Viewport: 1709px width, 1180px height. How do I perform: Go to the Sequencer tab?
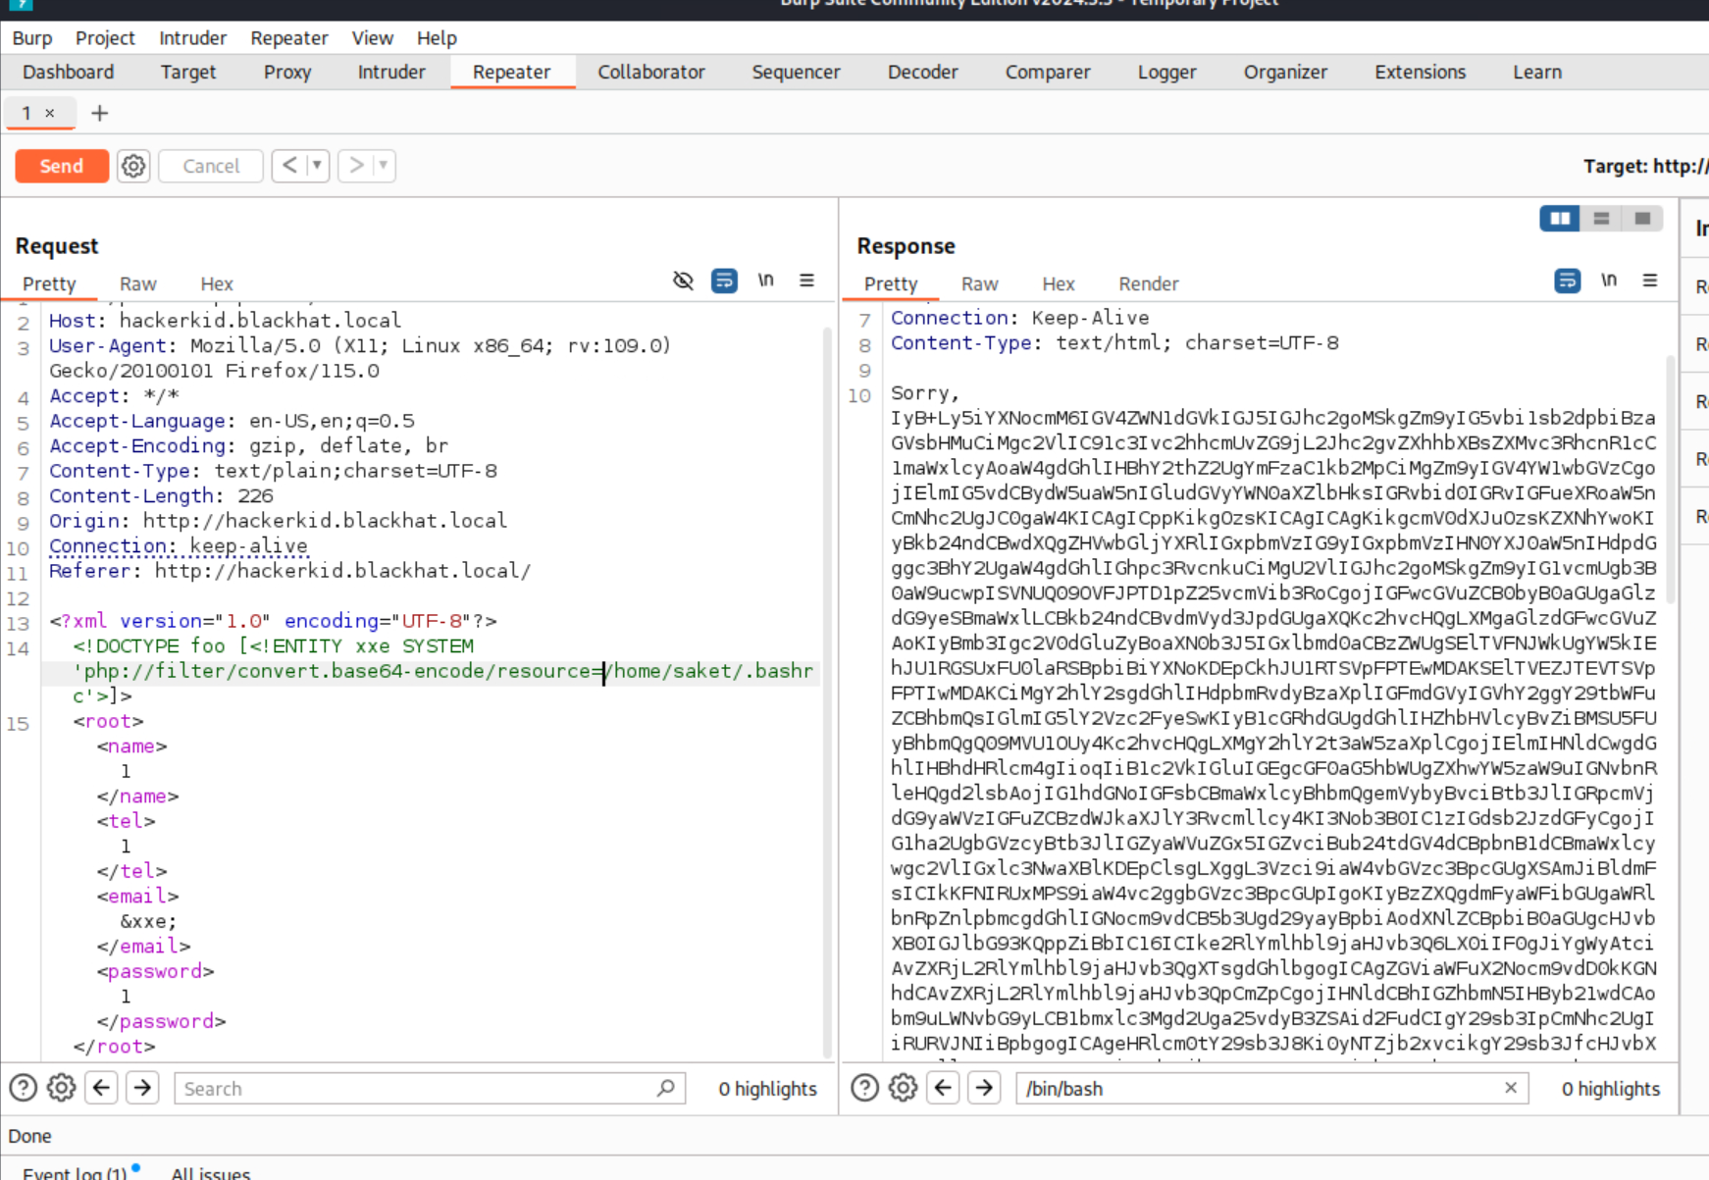pos(796,72)
